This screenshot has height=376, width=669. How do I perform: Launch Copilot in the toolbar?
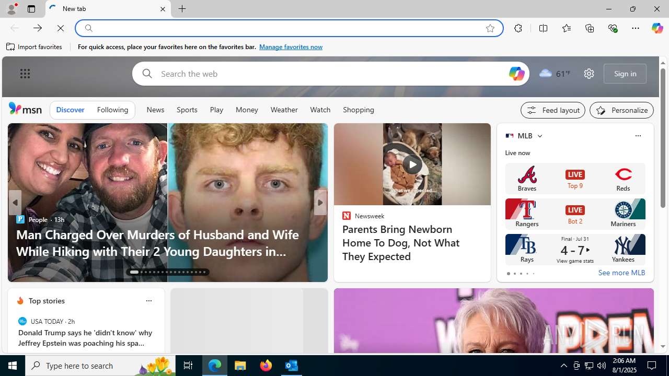[x=657, y=28]
